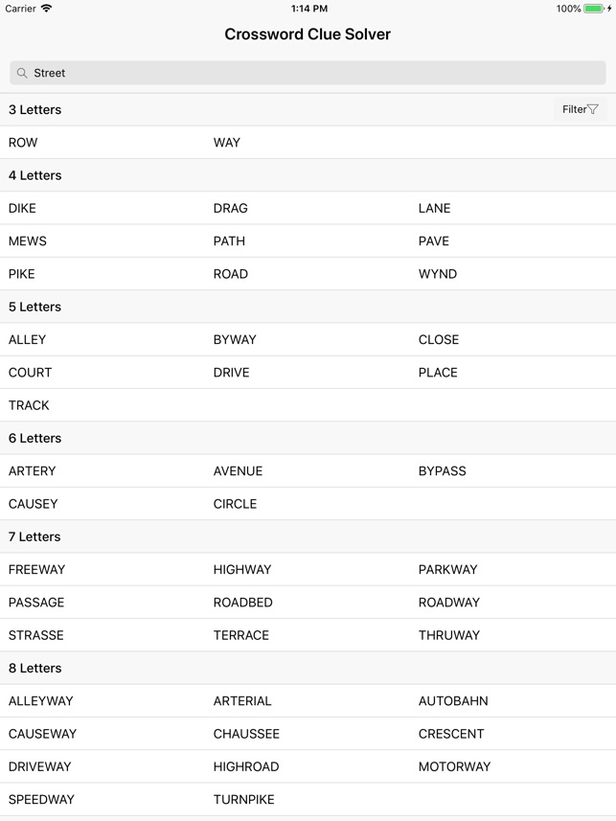Select the word PARKWAY

click(447, 570)
